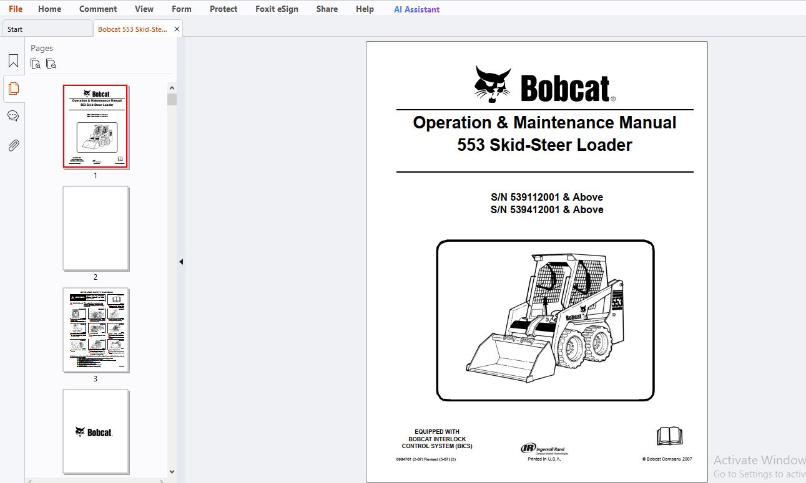
Task: Click the '553 Skid-Steer Loader' heading
Action: click(x=544, y=145)
